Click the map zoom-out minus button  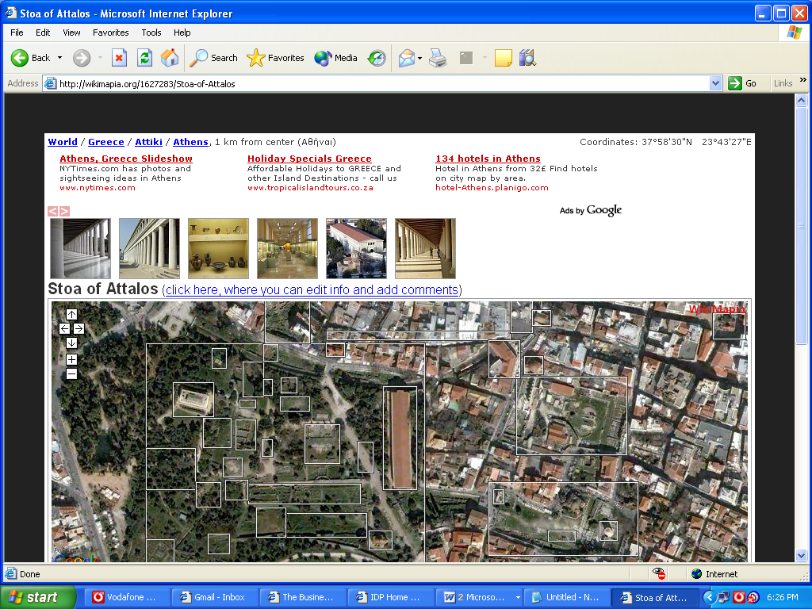[x=71, y=373]
